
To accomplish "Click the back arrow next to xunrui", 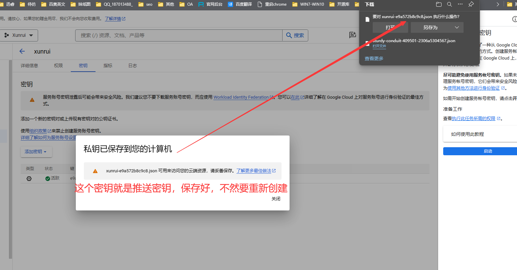I will pyautogui.click(x=22, y=51).
